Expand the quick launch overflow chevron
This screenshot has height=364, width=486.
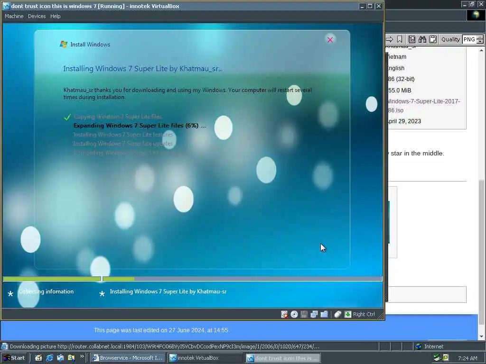[82, 356]
